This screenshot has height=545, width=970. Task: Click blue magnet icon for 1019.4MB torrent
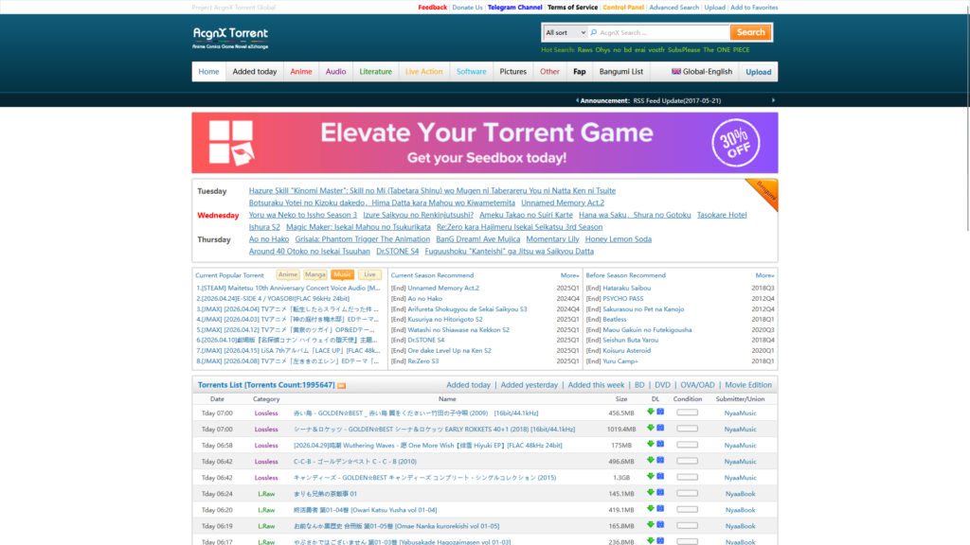[660, 428]
